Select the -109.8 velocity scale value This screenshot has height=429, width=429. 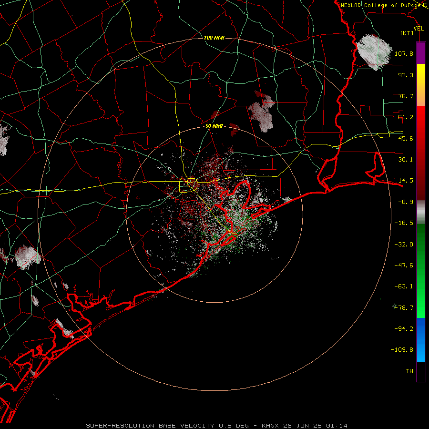(x=402, y=350)
